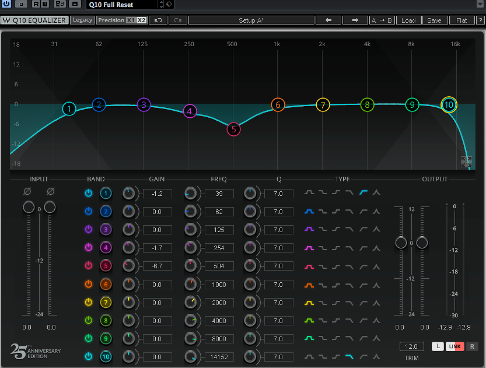Click the preset up/down stepper arrows

(x=161, y=4)
